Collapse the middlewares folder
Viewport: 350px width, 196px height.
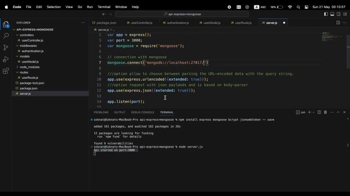[x=28, y=46]
